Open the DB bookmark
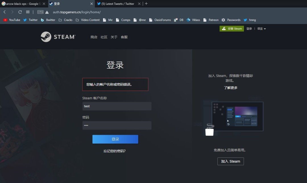Screen dimensions: 307x183 pyautogui.click(x=179, y=20)
